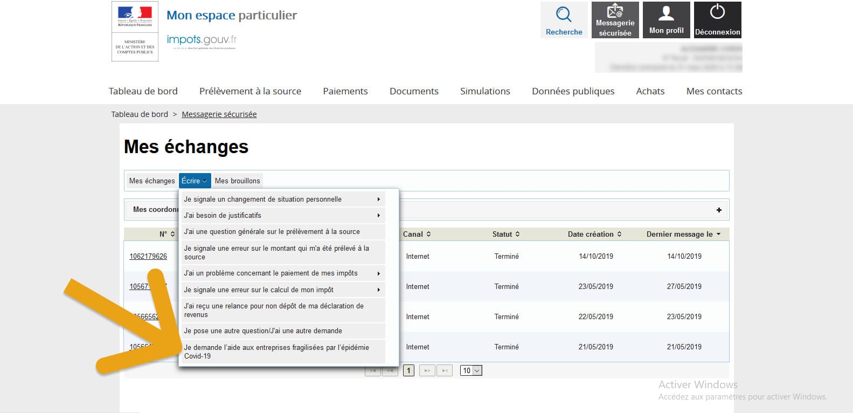
Task: Open Mes contacts navigation item
Action: click(714, 91)
